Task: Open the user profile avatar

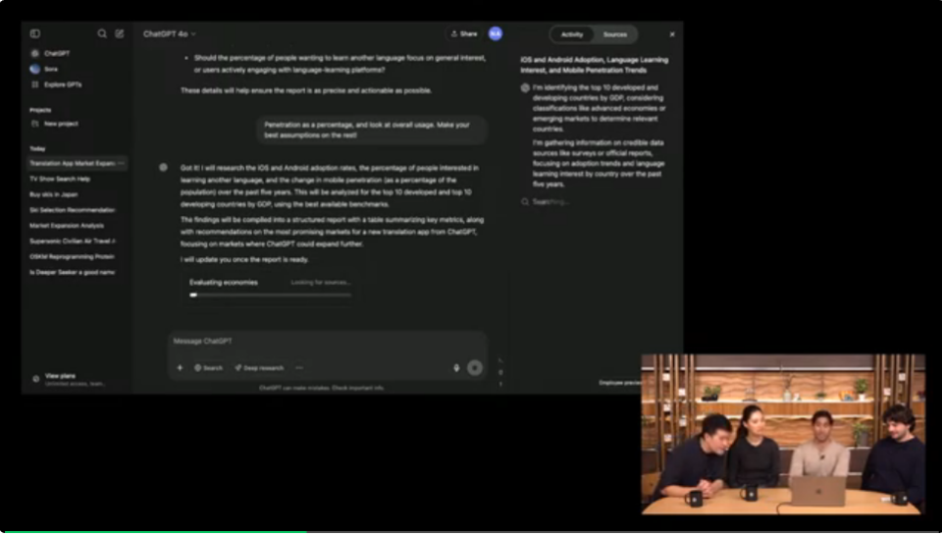Action: tap(495, 34)
